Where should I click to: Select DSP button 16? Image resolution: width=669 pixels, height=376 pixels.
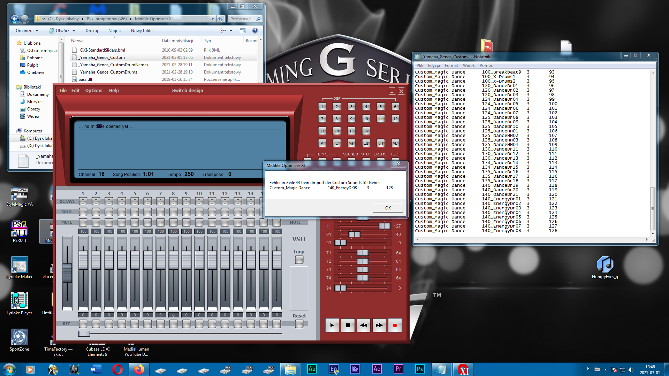(x=366, y=131)
